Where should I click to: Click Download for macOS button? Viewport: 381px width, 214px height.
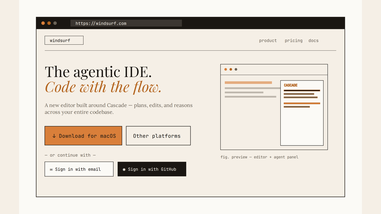[x=83, y=136]
